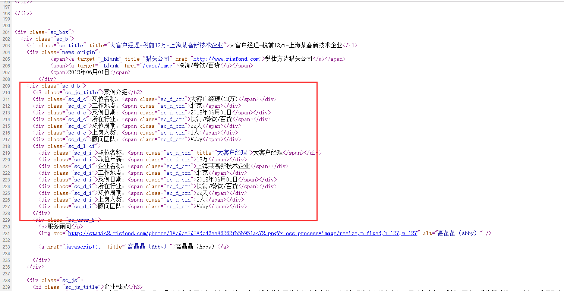Click 1人 on line 216

click(195, 133)
